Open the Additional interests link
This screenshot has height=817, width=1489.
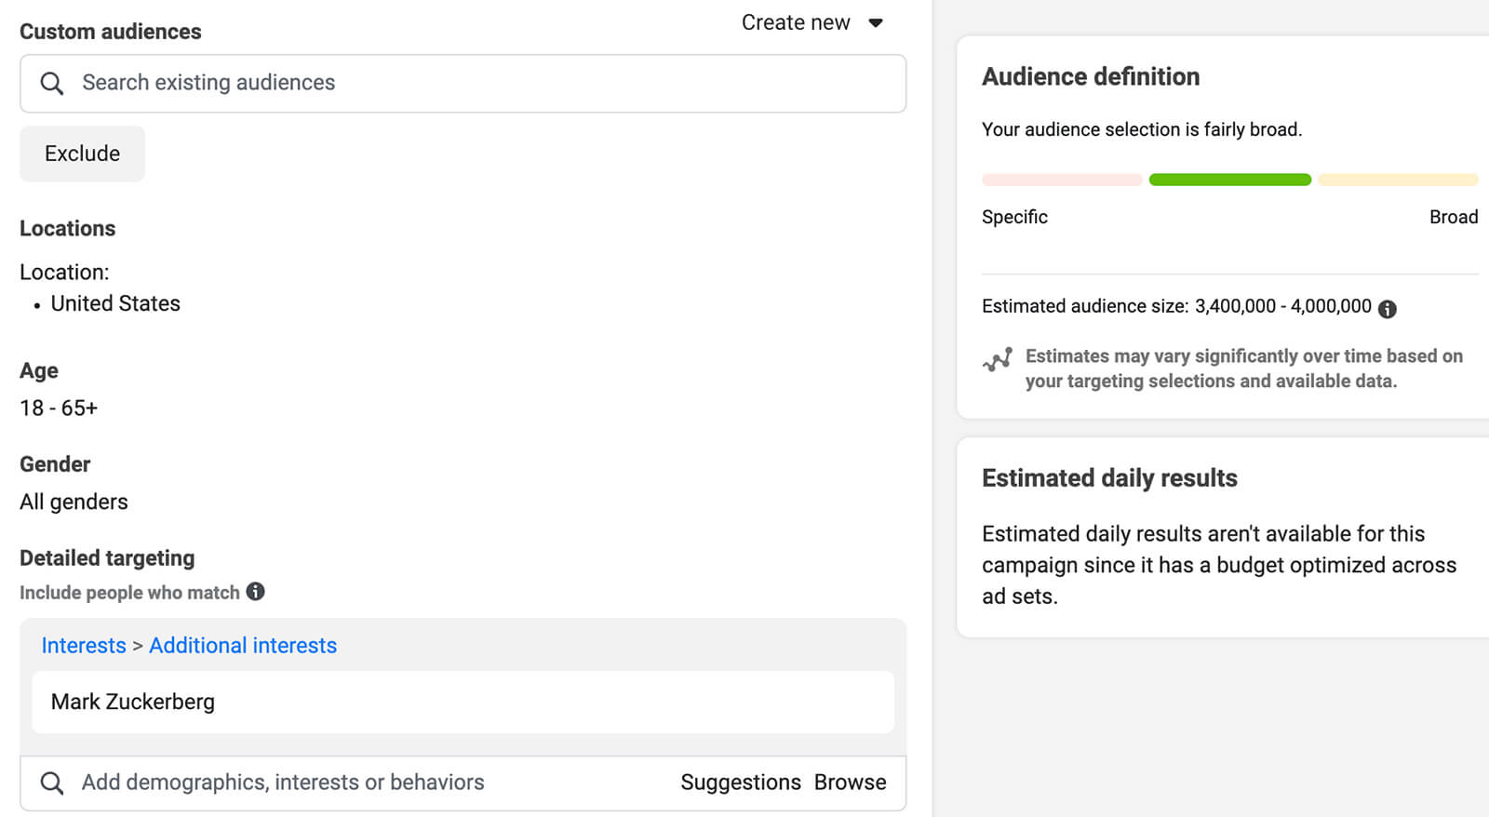pos(243,646)
